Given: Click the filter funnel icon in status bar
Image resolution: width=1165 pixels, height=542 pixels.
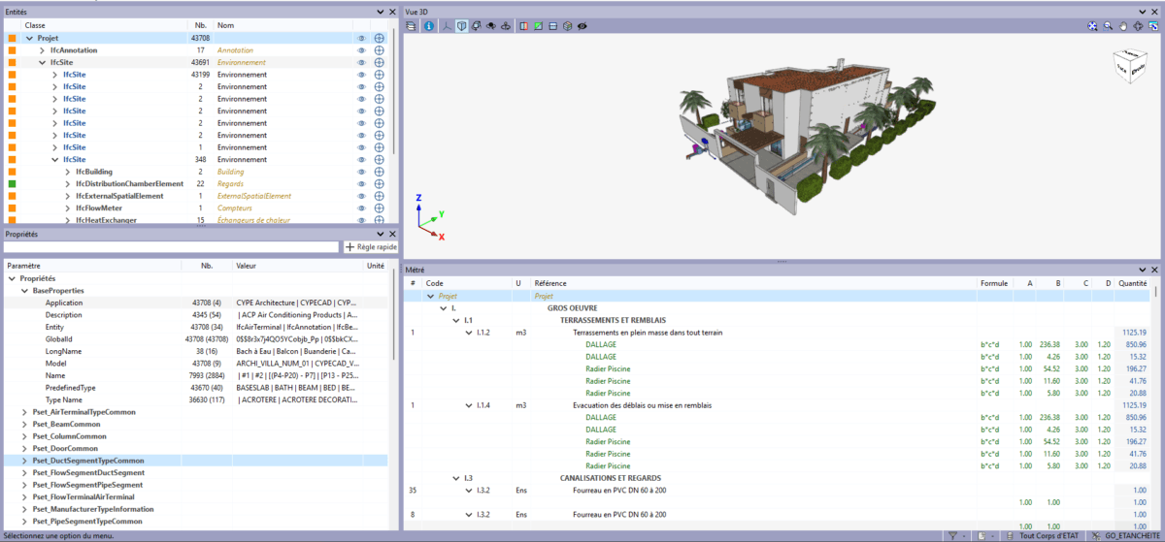Looking at the screenshot, I should coord(952,535).
